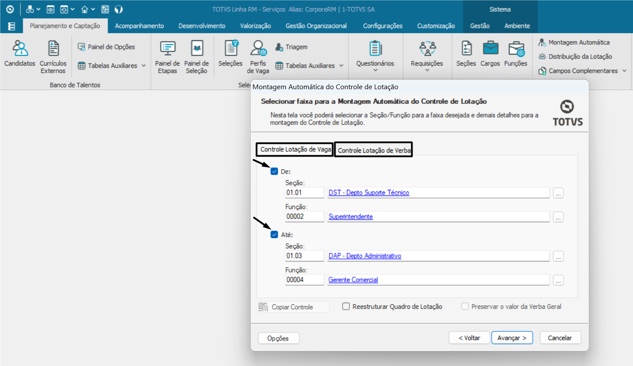
Task: Click < Voltar button
Action: (x=469, y=338)
